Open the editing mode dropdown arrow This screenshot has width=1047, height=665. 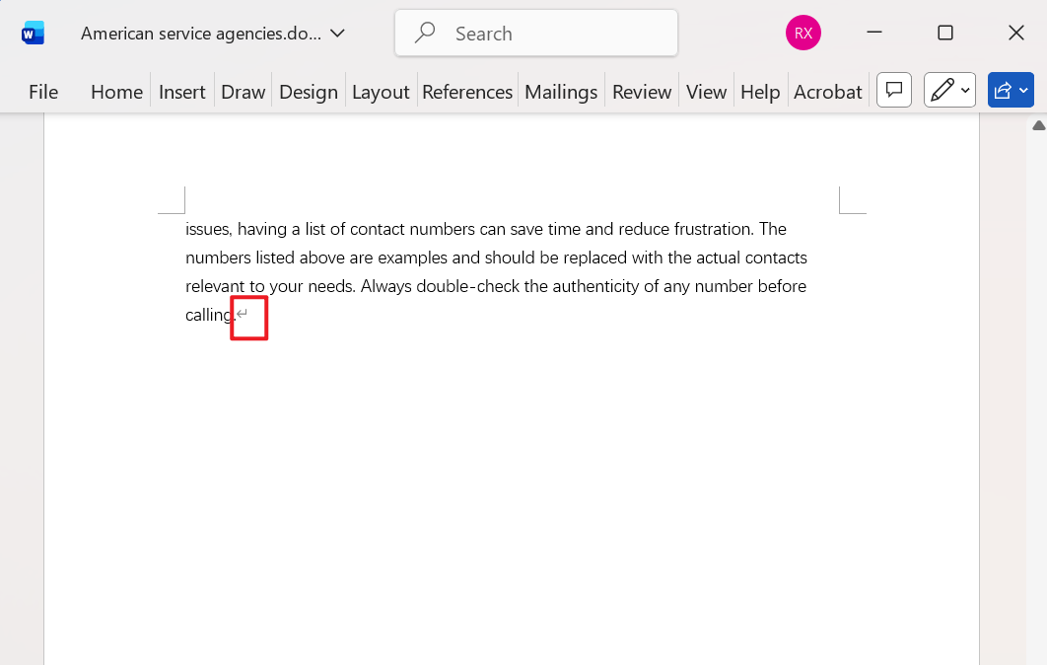point(963,90)
